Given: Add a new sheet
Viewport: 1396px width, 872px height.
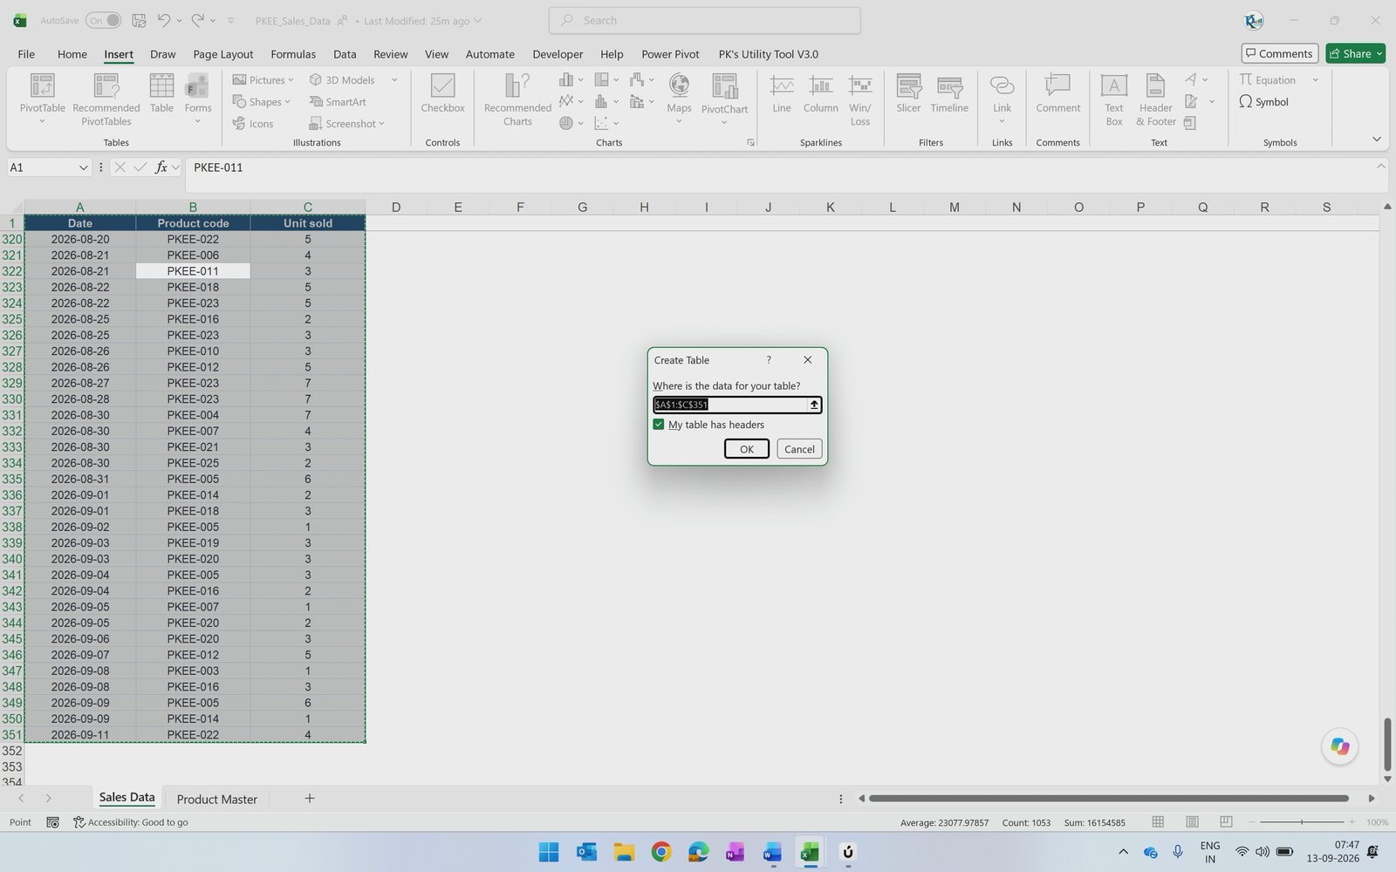Looking at the screenshot, I should (309, 798).
